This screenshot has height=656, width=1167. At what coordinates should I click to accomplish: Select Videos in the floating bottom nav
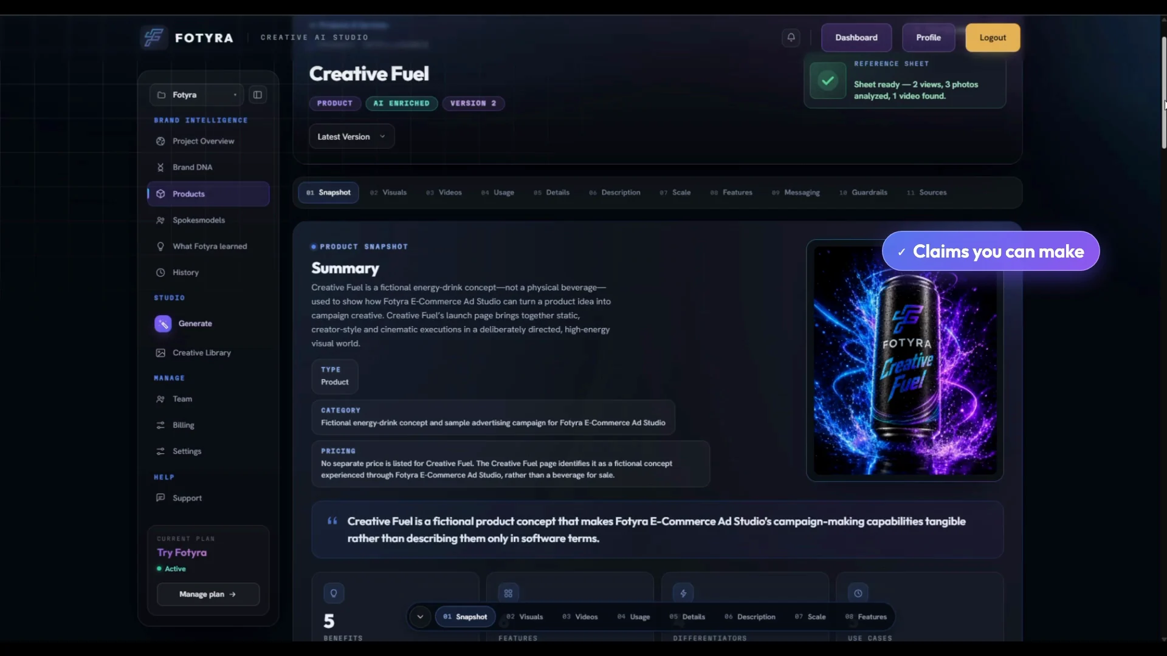pyautogui.click(x=580, y=617)
